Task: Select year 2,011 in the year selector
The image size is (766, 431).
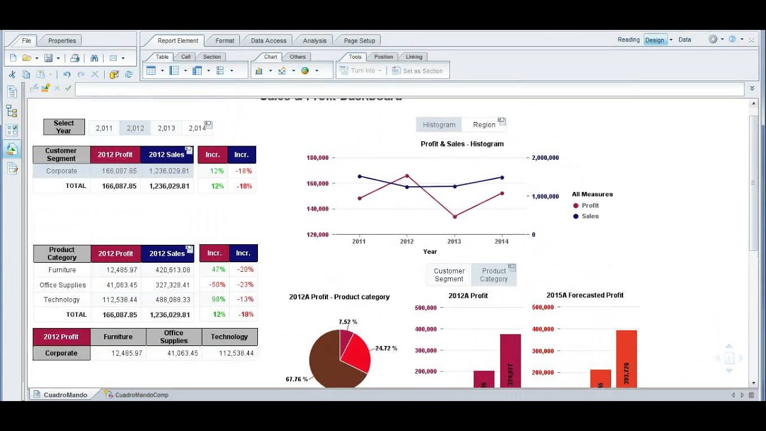Action: (104, 128)
